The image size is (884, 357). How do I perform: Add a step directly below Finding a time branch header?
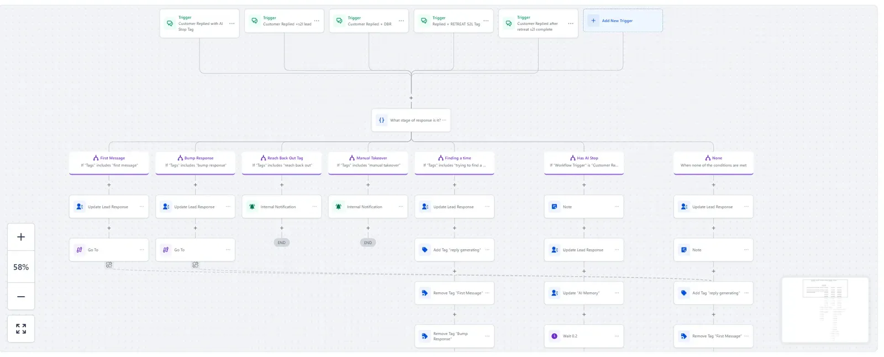pos(454,185)
